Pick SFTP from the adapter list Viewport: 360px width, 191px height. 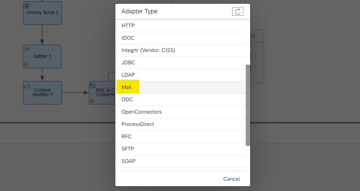tap(180, 149)
